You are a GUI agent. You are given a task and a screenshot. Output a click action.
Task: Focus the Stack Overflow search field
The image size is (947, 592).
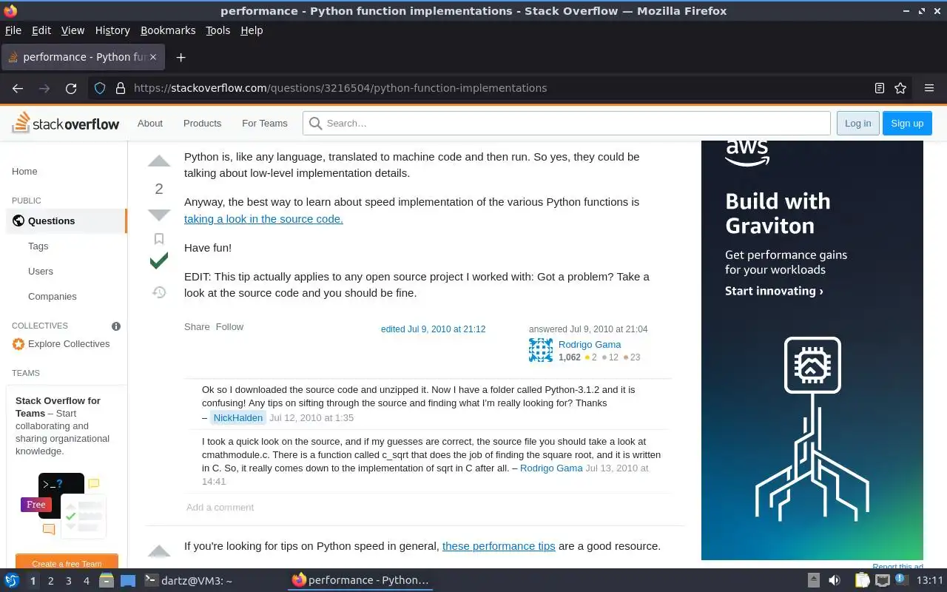pos(567,124)
